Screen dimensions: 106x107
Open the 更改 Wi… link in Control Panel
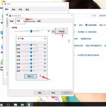pyautogui.click(x=103, y=25)
